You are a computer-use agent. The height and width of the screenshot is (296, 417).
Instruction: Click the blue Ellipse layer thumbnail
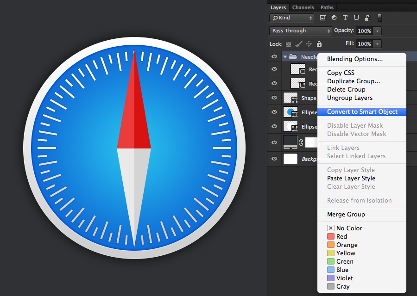pos(291,112)
